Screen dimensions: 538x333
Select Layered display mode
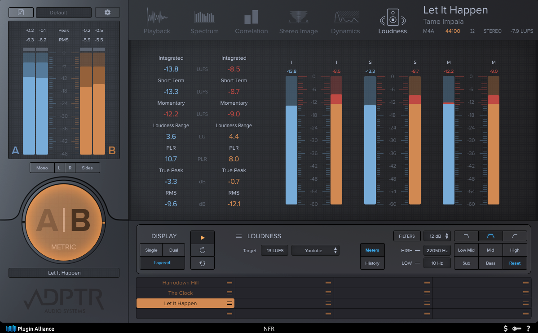coord(162,262)
